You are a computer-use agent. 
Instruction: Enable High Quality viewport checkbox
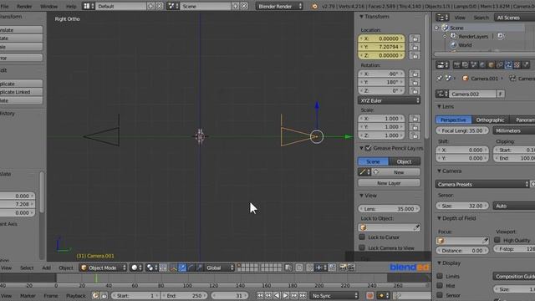[497, 240]
